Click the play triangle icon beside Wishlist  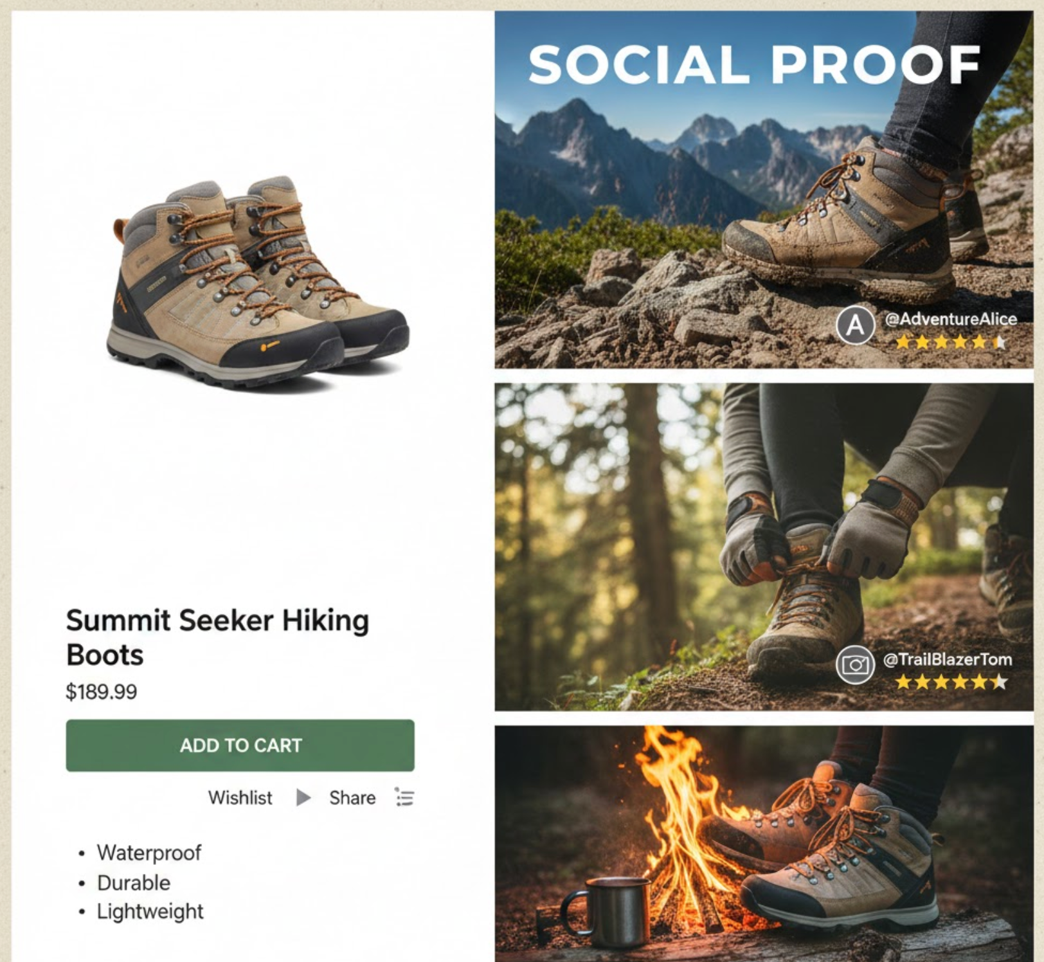click(x=303, y=798)
